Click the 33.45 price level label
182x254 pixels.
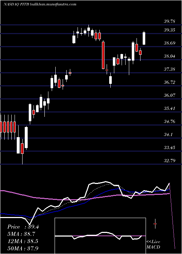pyautogui.click(x=170, y=148)
